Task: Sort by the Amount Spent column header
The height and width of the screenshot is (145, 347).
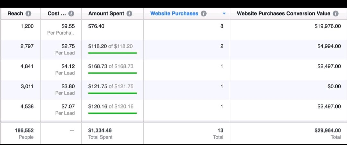Action: tap(106, 13)
